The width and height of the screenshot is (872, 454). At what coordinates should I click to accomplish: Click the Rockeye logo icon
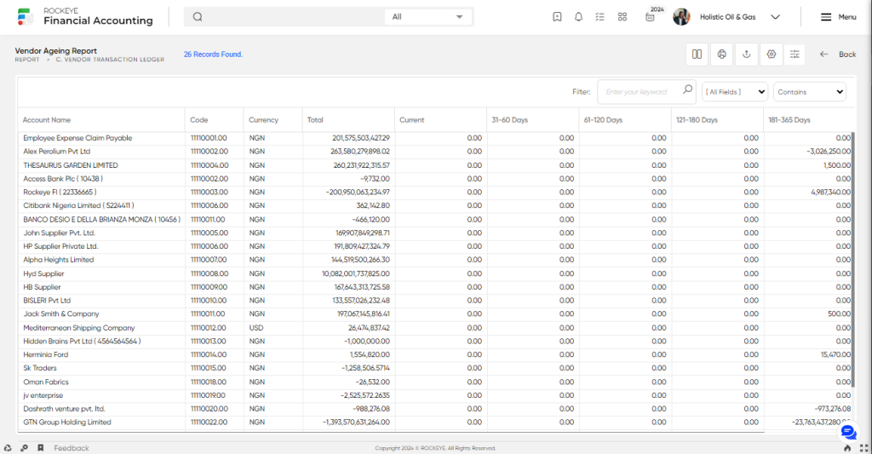pyautogui.click(x=25, y=17)
